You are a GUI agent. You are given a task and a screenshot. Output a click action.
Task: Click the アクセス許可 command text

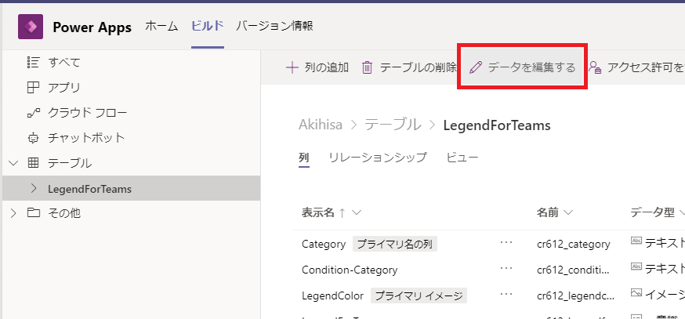(646, 67)
